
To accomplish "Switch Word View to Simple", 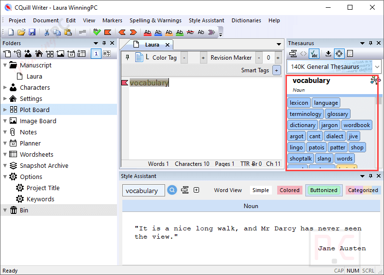I will point(261,190).
